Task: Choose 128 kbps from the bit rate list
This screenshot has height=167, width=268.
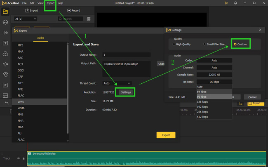Action: point(214,102)
